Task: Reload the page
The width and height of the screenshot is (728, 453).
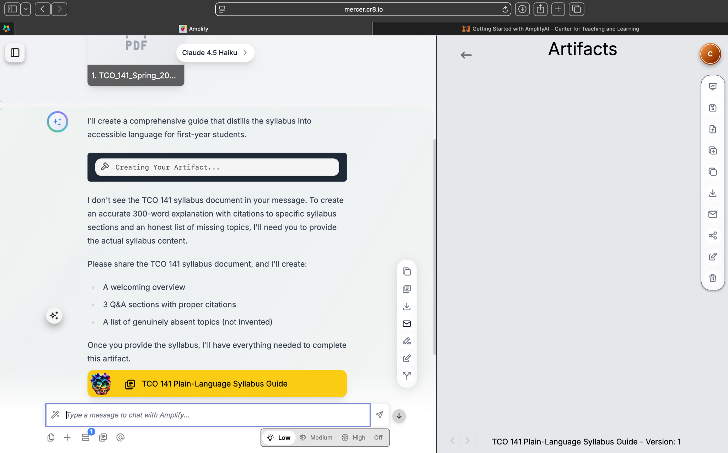Action: pos(505,9)
